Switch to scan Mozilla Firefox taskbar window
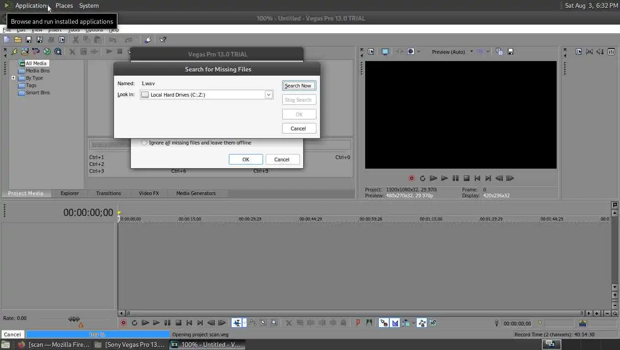 click(53, 345)
